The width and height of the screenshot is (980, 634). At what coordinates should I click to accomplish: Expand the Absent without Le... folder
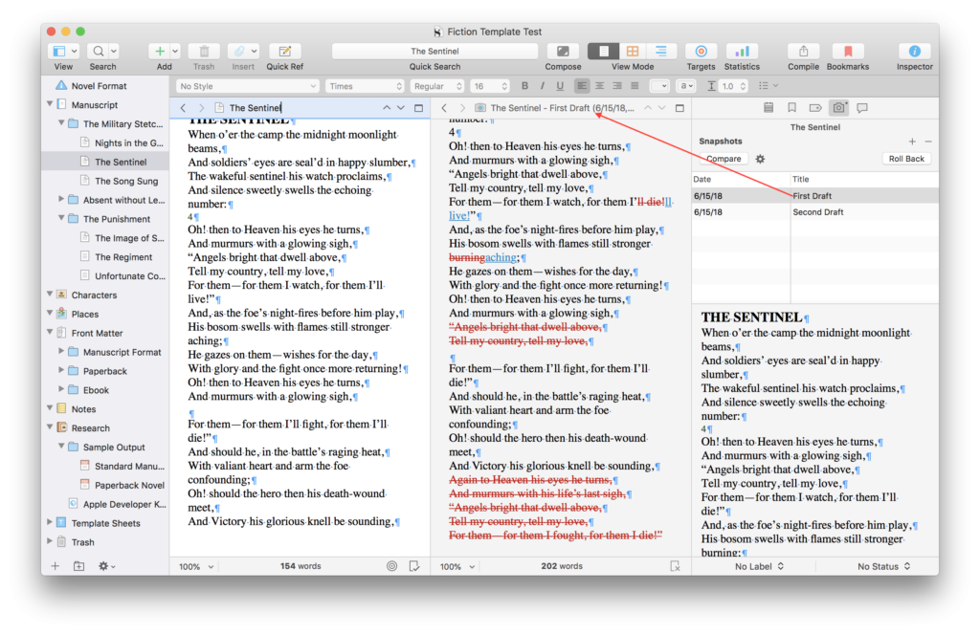click(x=61, y=199)
